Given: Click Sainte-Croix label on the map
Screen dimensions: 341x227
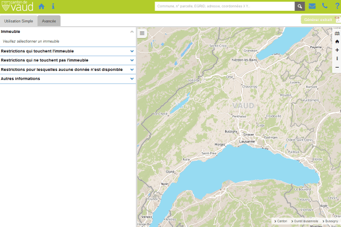Looking at the screenshot, I should tap(218, 45).
